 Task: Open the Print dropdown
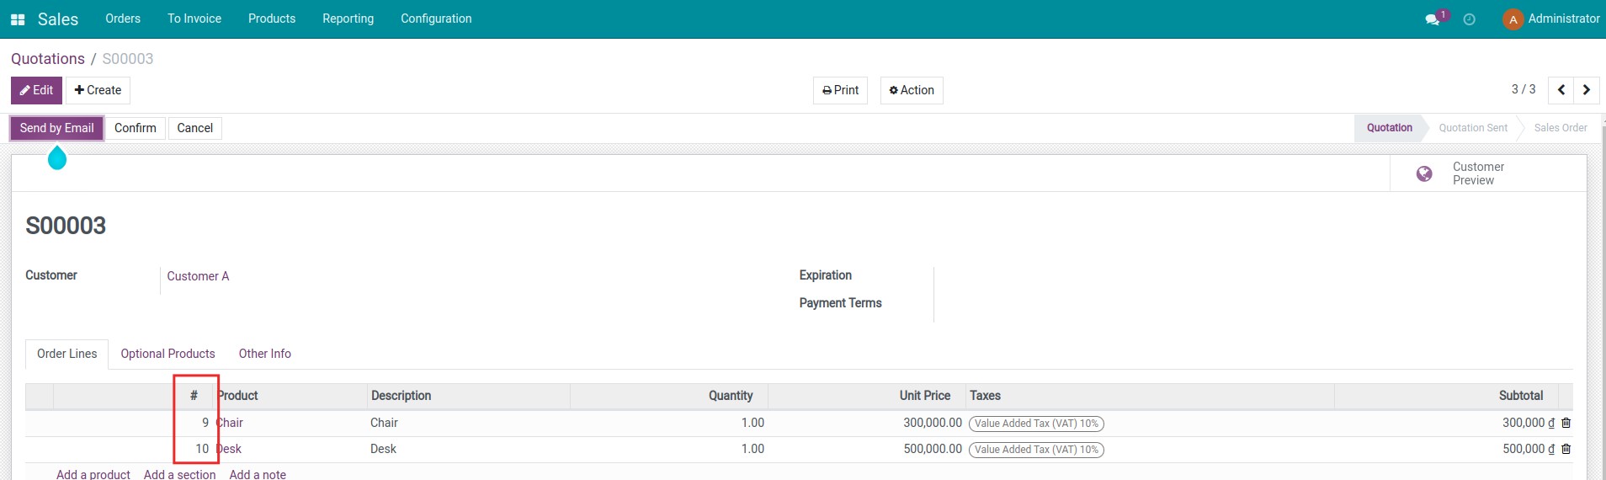point(840,90)
